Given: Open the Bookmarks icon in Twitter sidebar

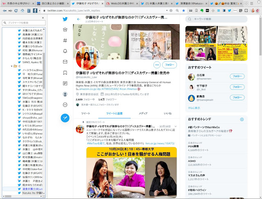Looking at the screenshot, I should pos(65,73).
